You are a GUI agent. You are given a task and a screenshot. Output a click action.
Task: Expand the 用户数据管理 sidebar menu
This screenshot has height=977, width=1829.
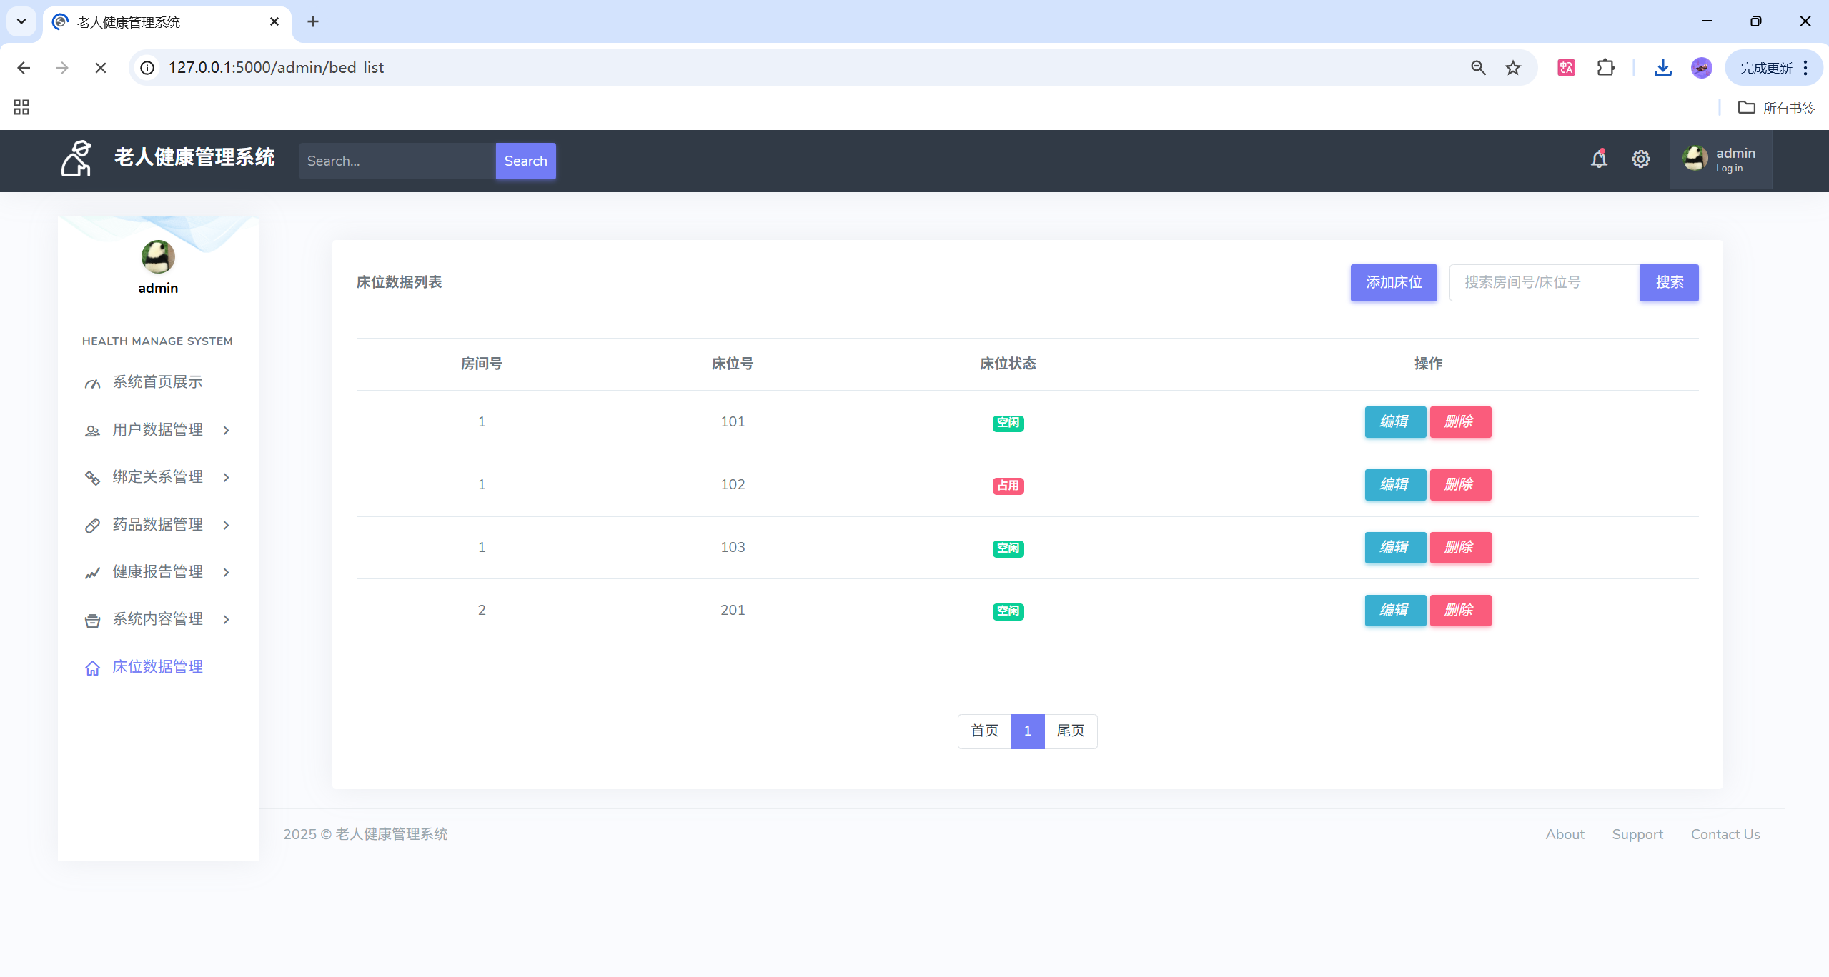coord(158,430)
